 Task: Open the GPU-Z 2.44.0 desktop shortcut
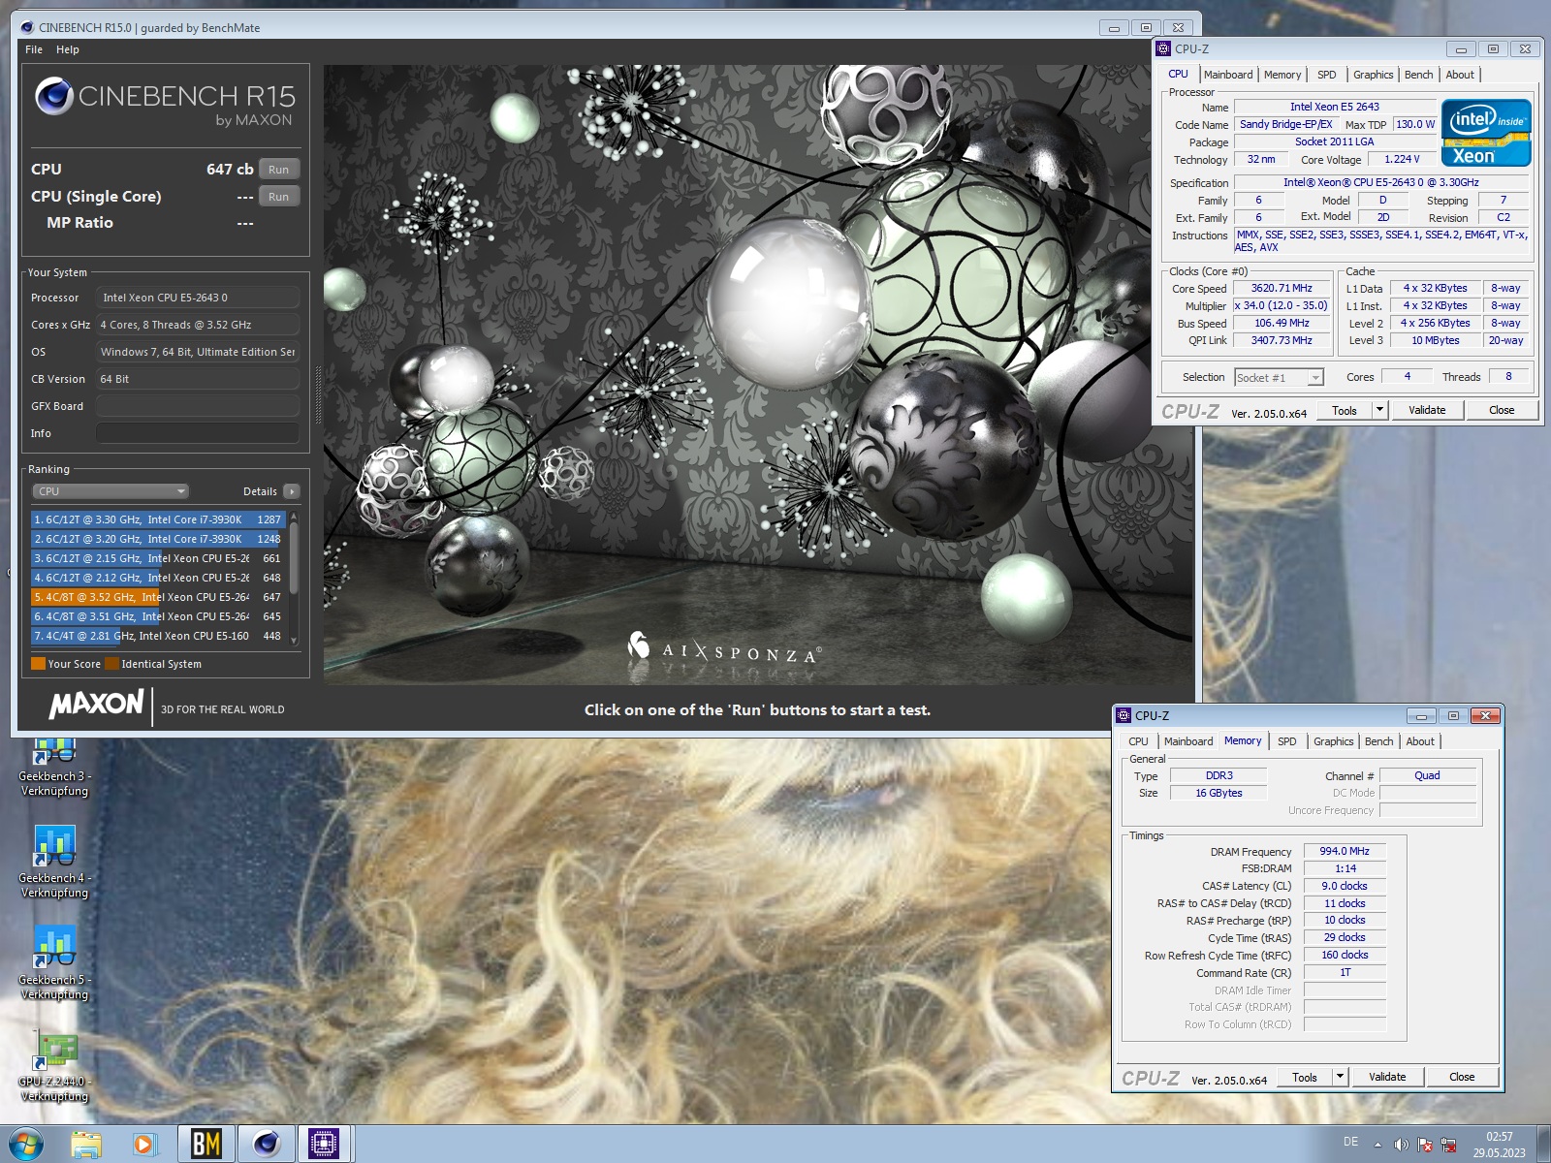(55, 1066)
